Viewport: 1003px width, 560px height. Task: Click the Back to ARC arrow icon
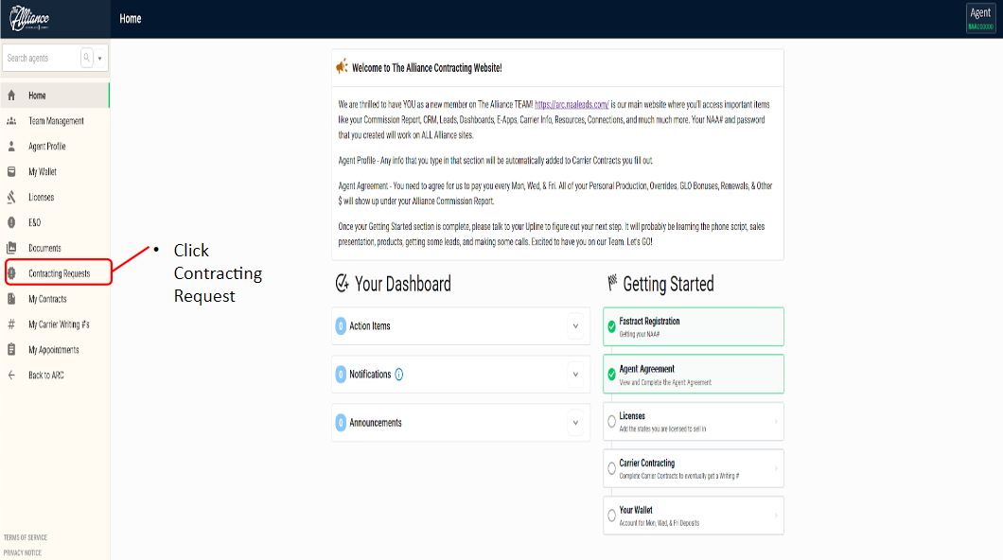[x=11, y=376]
